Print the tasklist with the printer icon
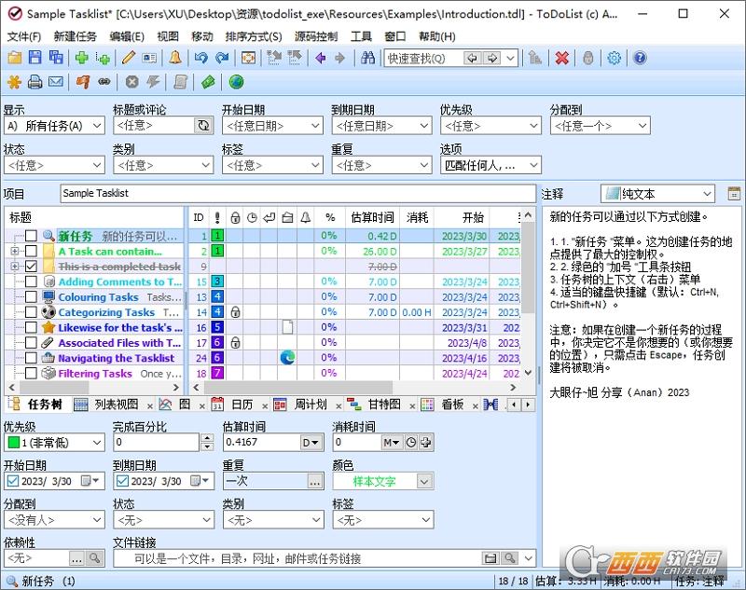 click(35, 82)
